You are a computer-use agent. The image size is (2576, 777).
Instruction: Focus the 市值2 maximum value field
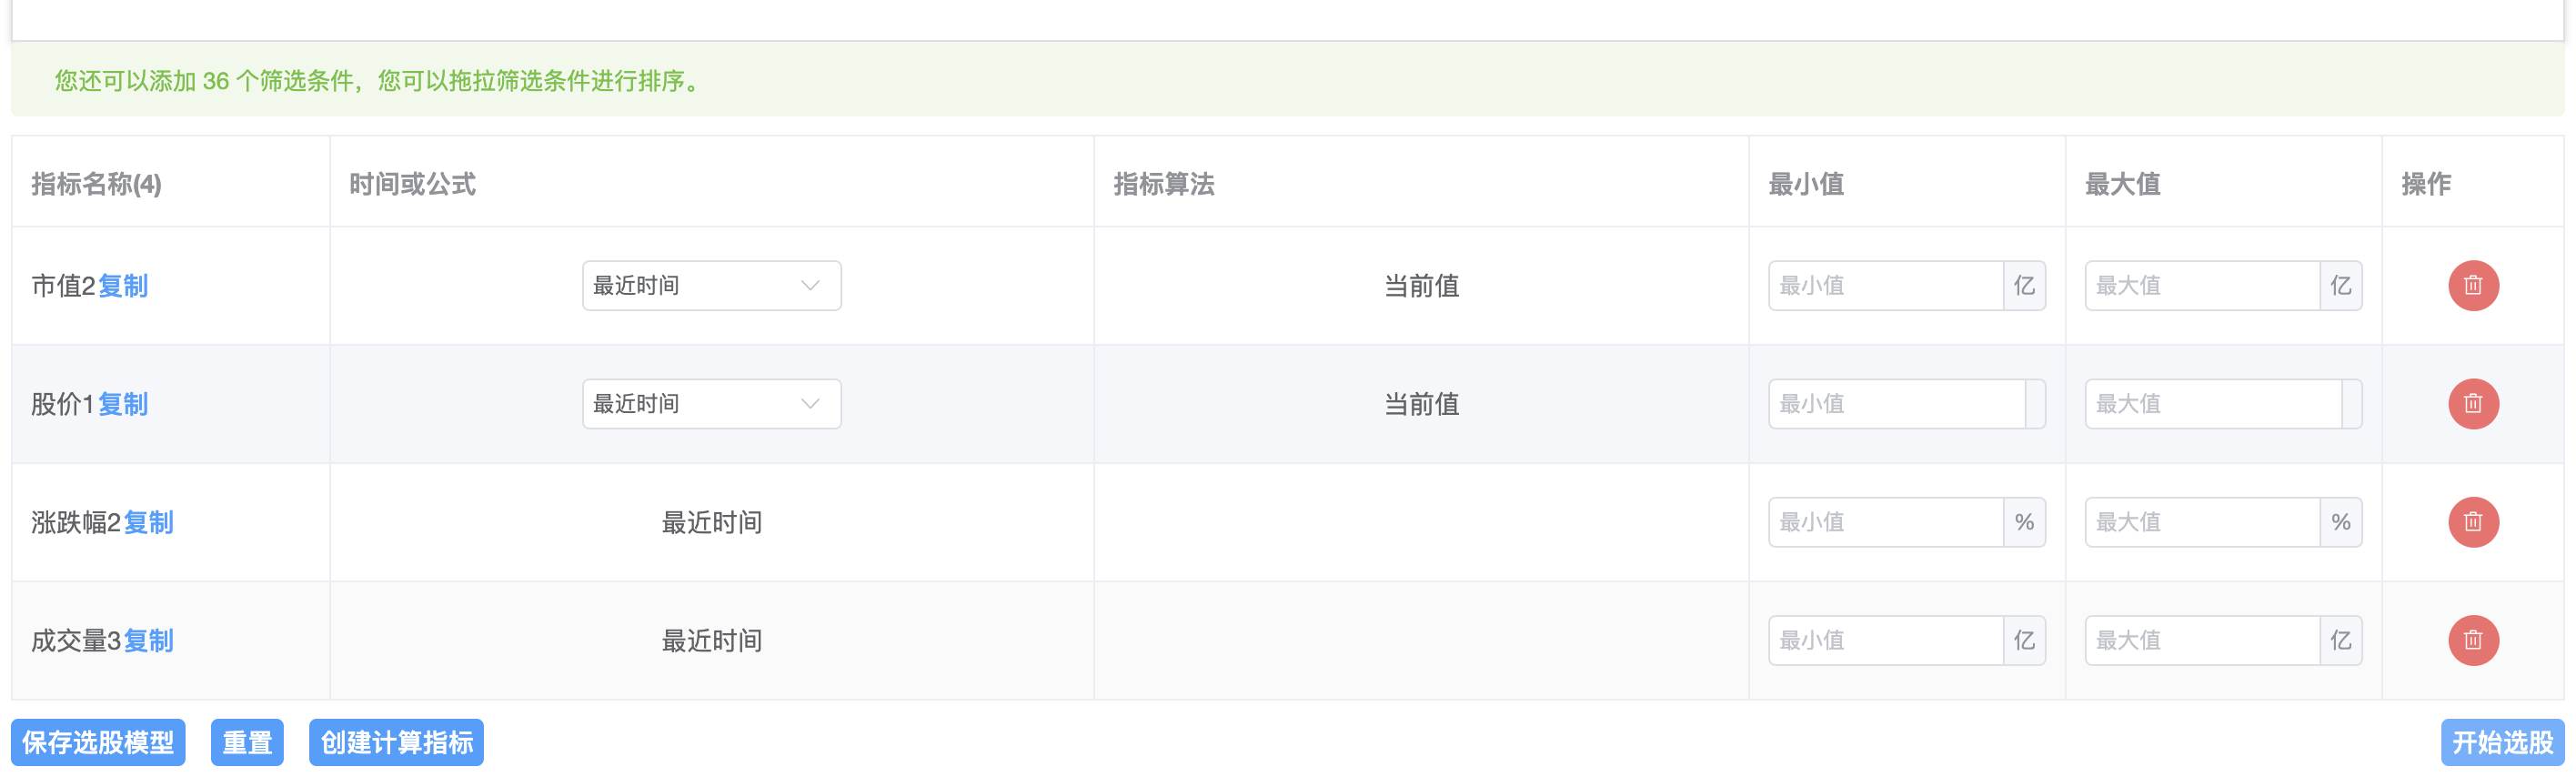[2202, 286]
